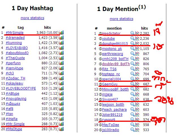Open bar chart icon for #MrSimple

click(x=61, y=32)
